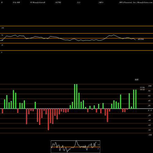Click the MR axis label -100

150,135
